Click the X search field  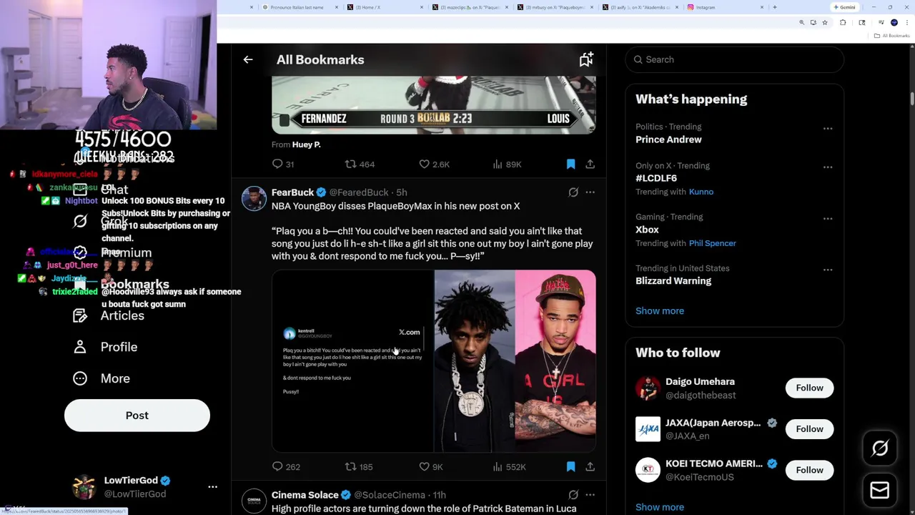(735, 59)
